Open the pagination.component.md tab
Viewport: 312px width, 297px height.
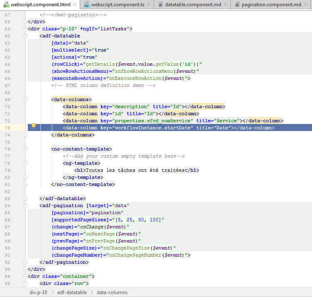(271, 5)
